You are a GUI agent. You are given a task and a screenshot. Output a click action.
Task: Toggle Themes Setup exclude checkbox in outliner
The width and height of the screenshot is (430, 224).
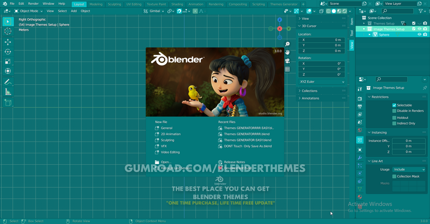tap(414, 23)
